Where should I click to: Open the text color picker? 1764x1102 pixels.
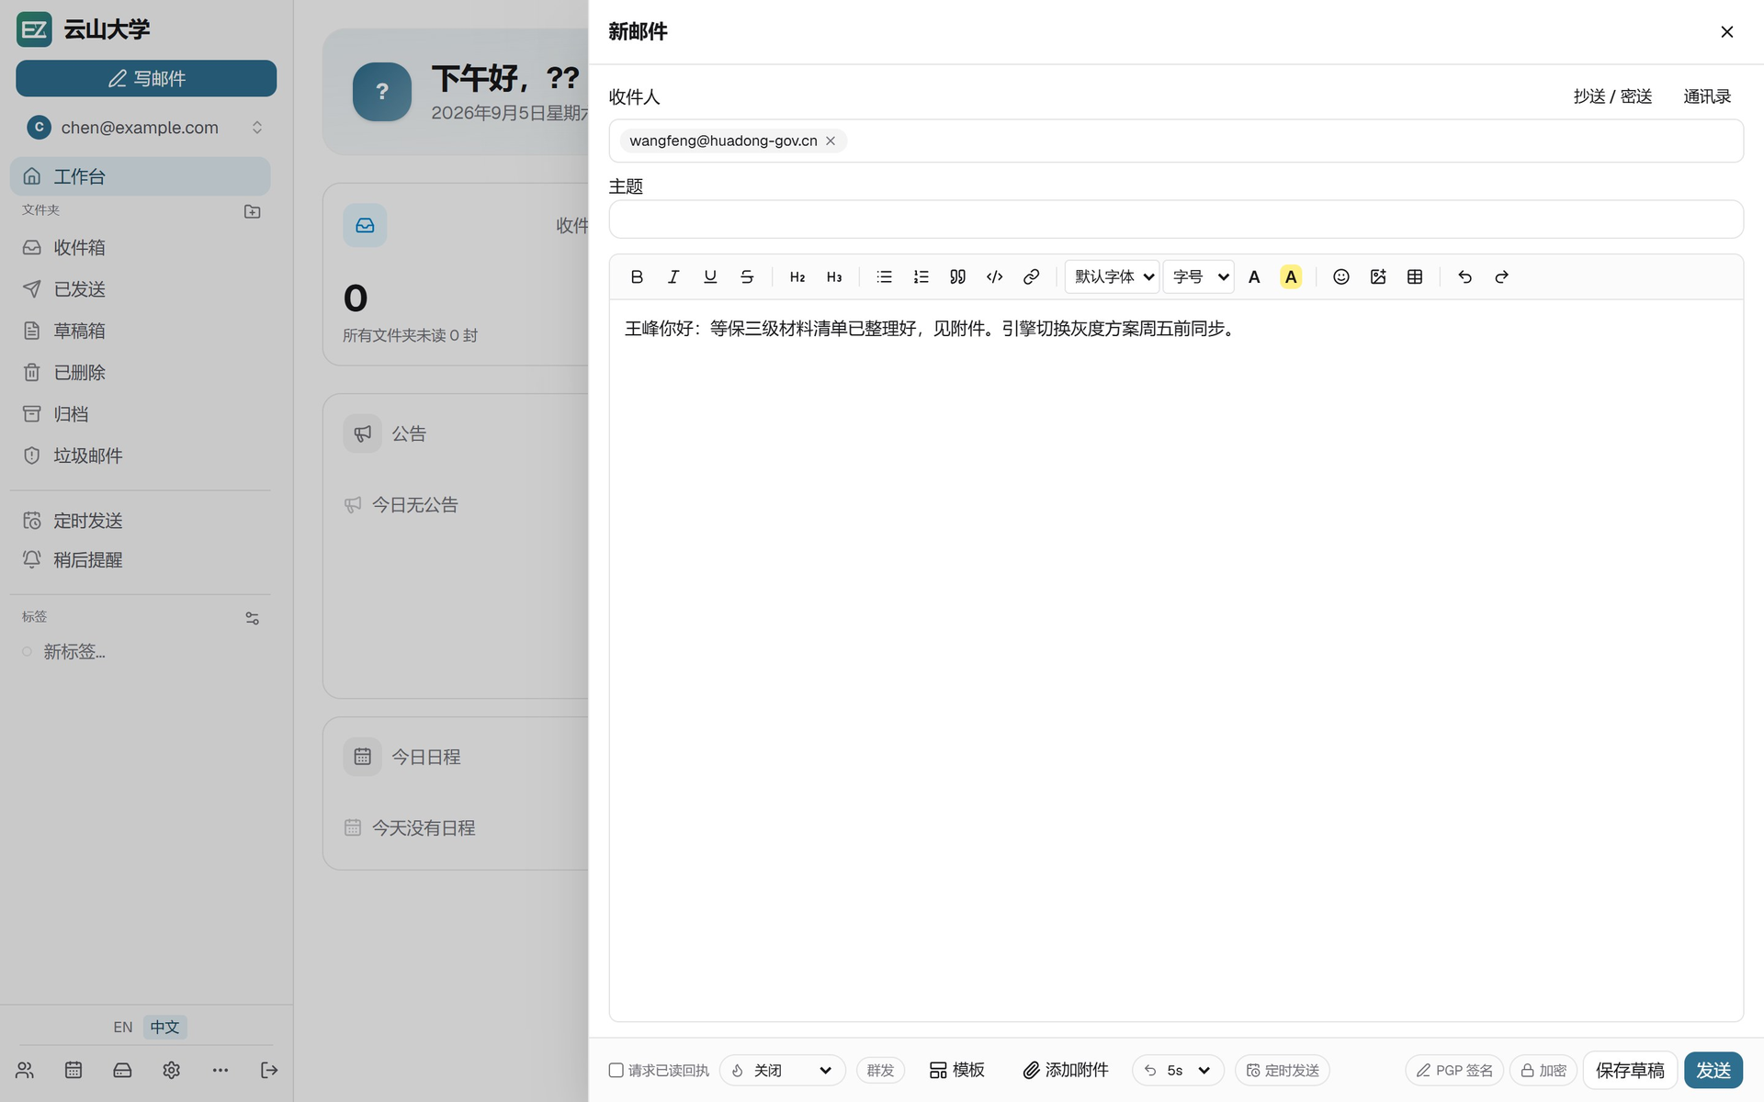click(1254, 276)
